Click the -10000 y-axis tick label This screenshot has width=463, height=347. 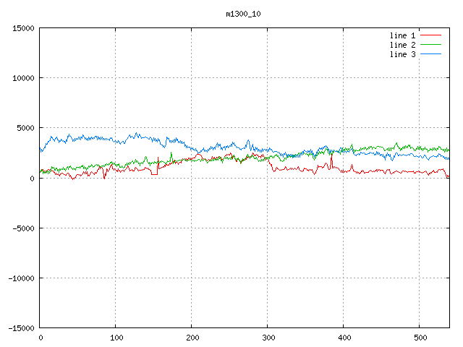20,278
